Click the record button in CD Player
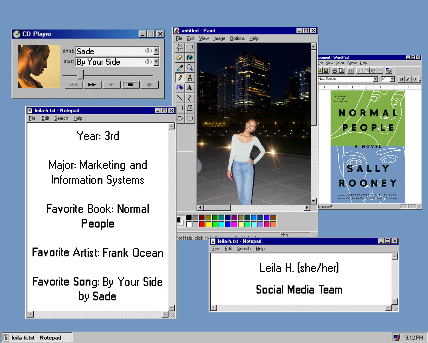The width and height of the screenshot is (428, 343). 149,85
